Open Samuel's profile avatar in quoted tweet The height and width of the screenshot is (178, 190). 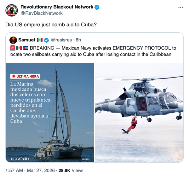click(x=13, y=40)
